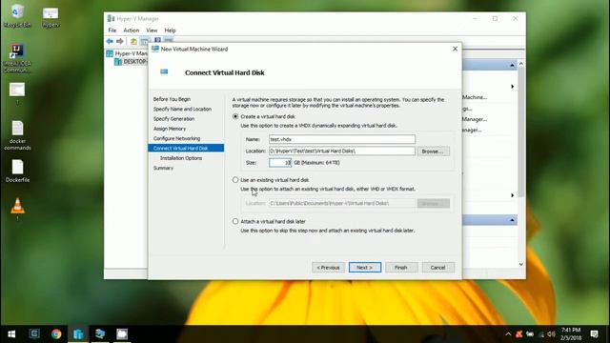Image resolution: width=610 pixels, height=343 pixels.
Task: Click the taskbar clock and date
Action: [x=571, y=334]
